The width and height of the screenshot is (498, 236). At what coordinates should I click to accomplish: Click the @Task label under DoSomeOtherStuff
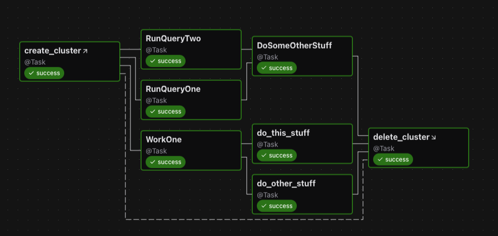pos(267,57)
